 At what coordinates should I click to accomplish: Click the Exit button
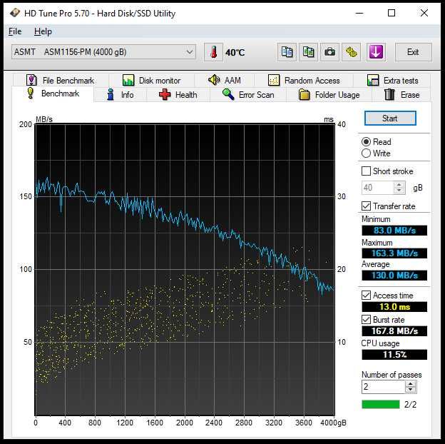pos(412,52)
